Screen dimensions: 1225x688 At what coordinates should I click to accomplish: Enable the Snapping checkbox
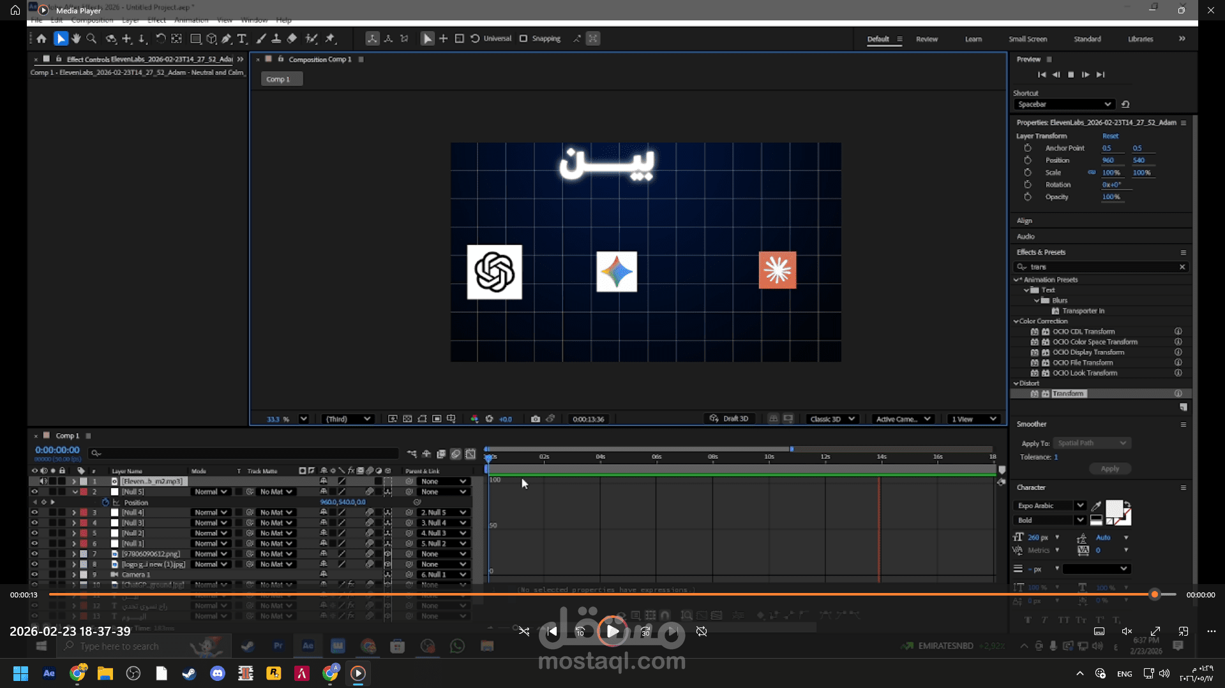click(523, 39)
